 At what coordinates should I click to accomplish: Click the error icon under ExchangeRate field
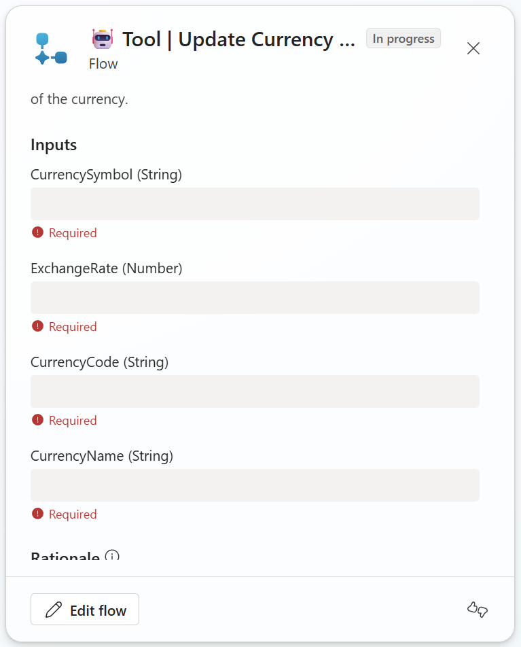pos(38,326)
